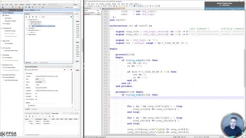Open Vivado Flow menu
The height and width of the screenshot is (138, 246).
coord(11,5)
